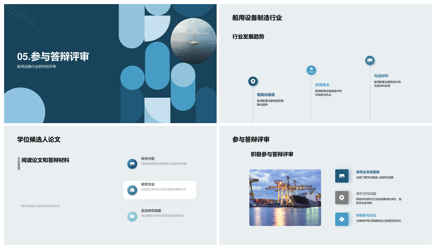Click the icon next to 研究方法
436x249 pixels.
click(x=132, y=190)
